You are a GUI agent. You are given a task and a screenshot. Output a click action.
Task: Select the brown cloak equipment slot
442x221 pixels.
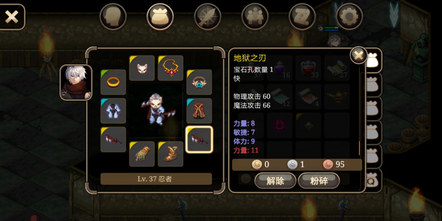[x=199, y=111]
